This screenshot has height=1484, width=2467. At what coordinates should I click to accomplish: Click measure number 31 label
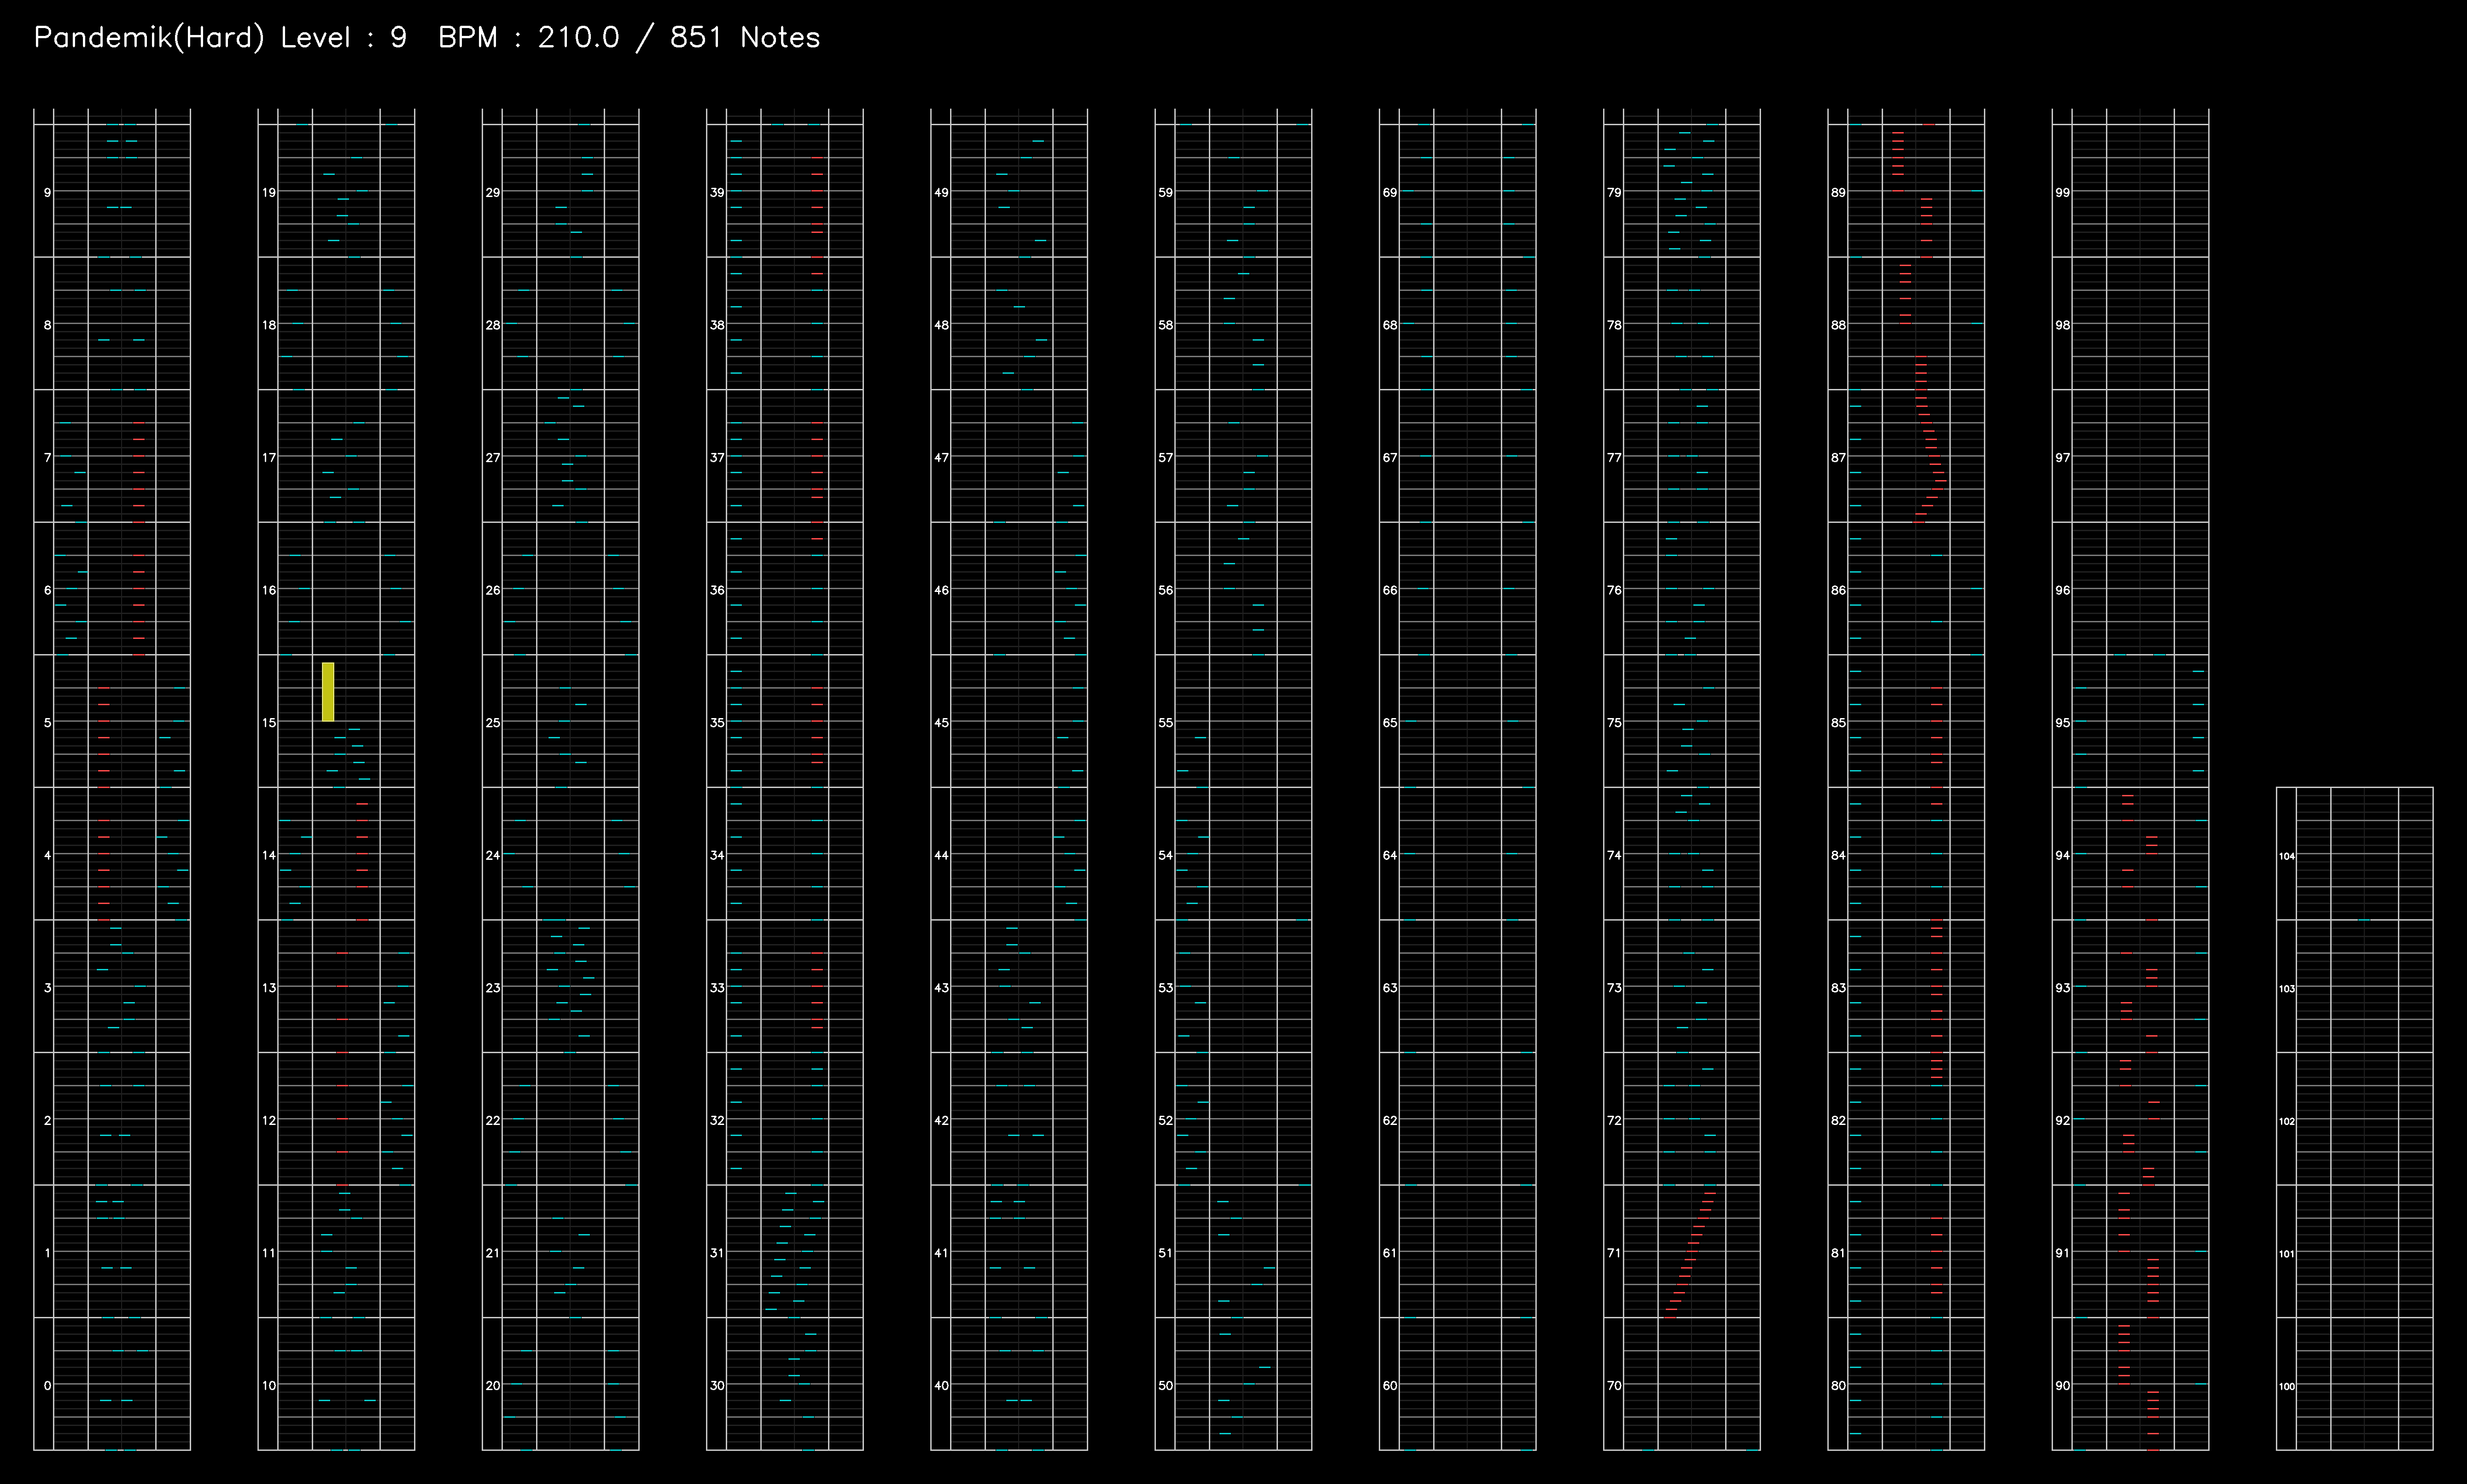[717, 1253]
